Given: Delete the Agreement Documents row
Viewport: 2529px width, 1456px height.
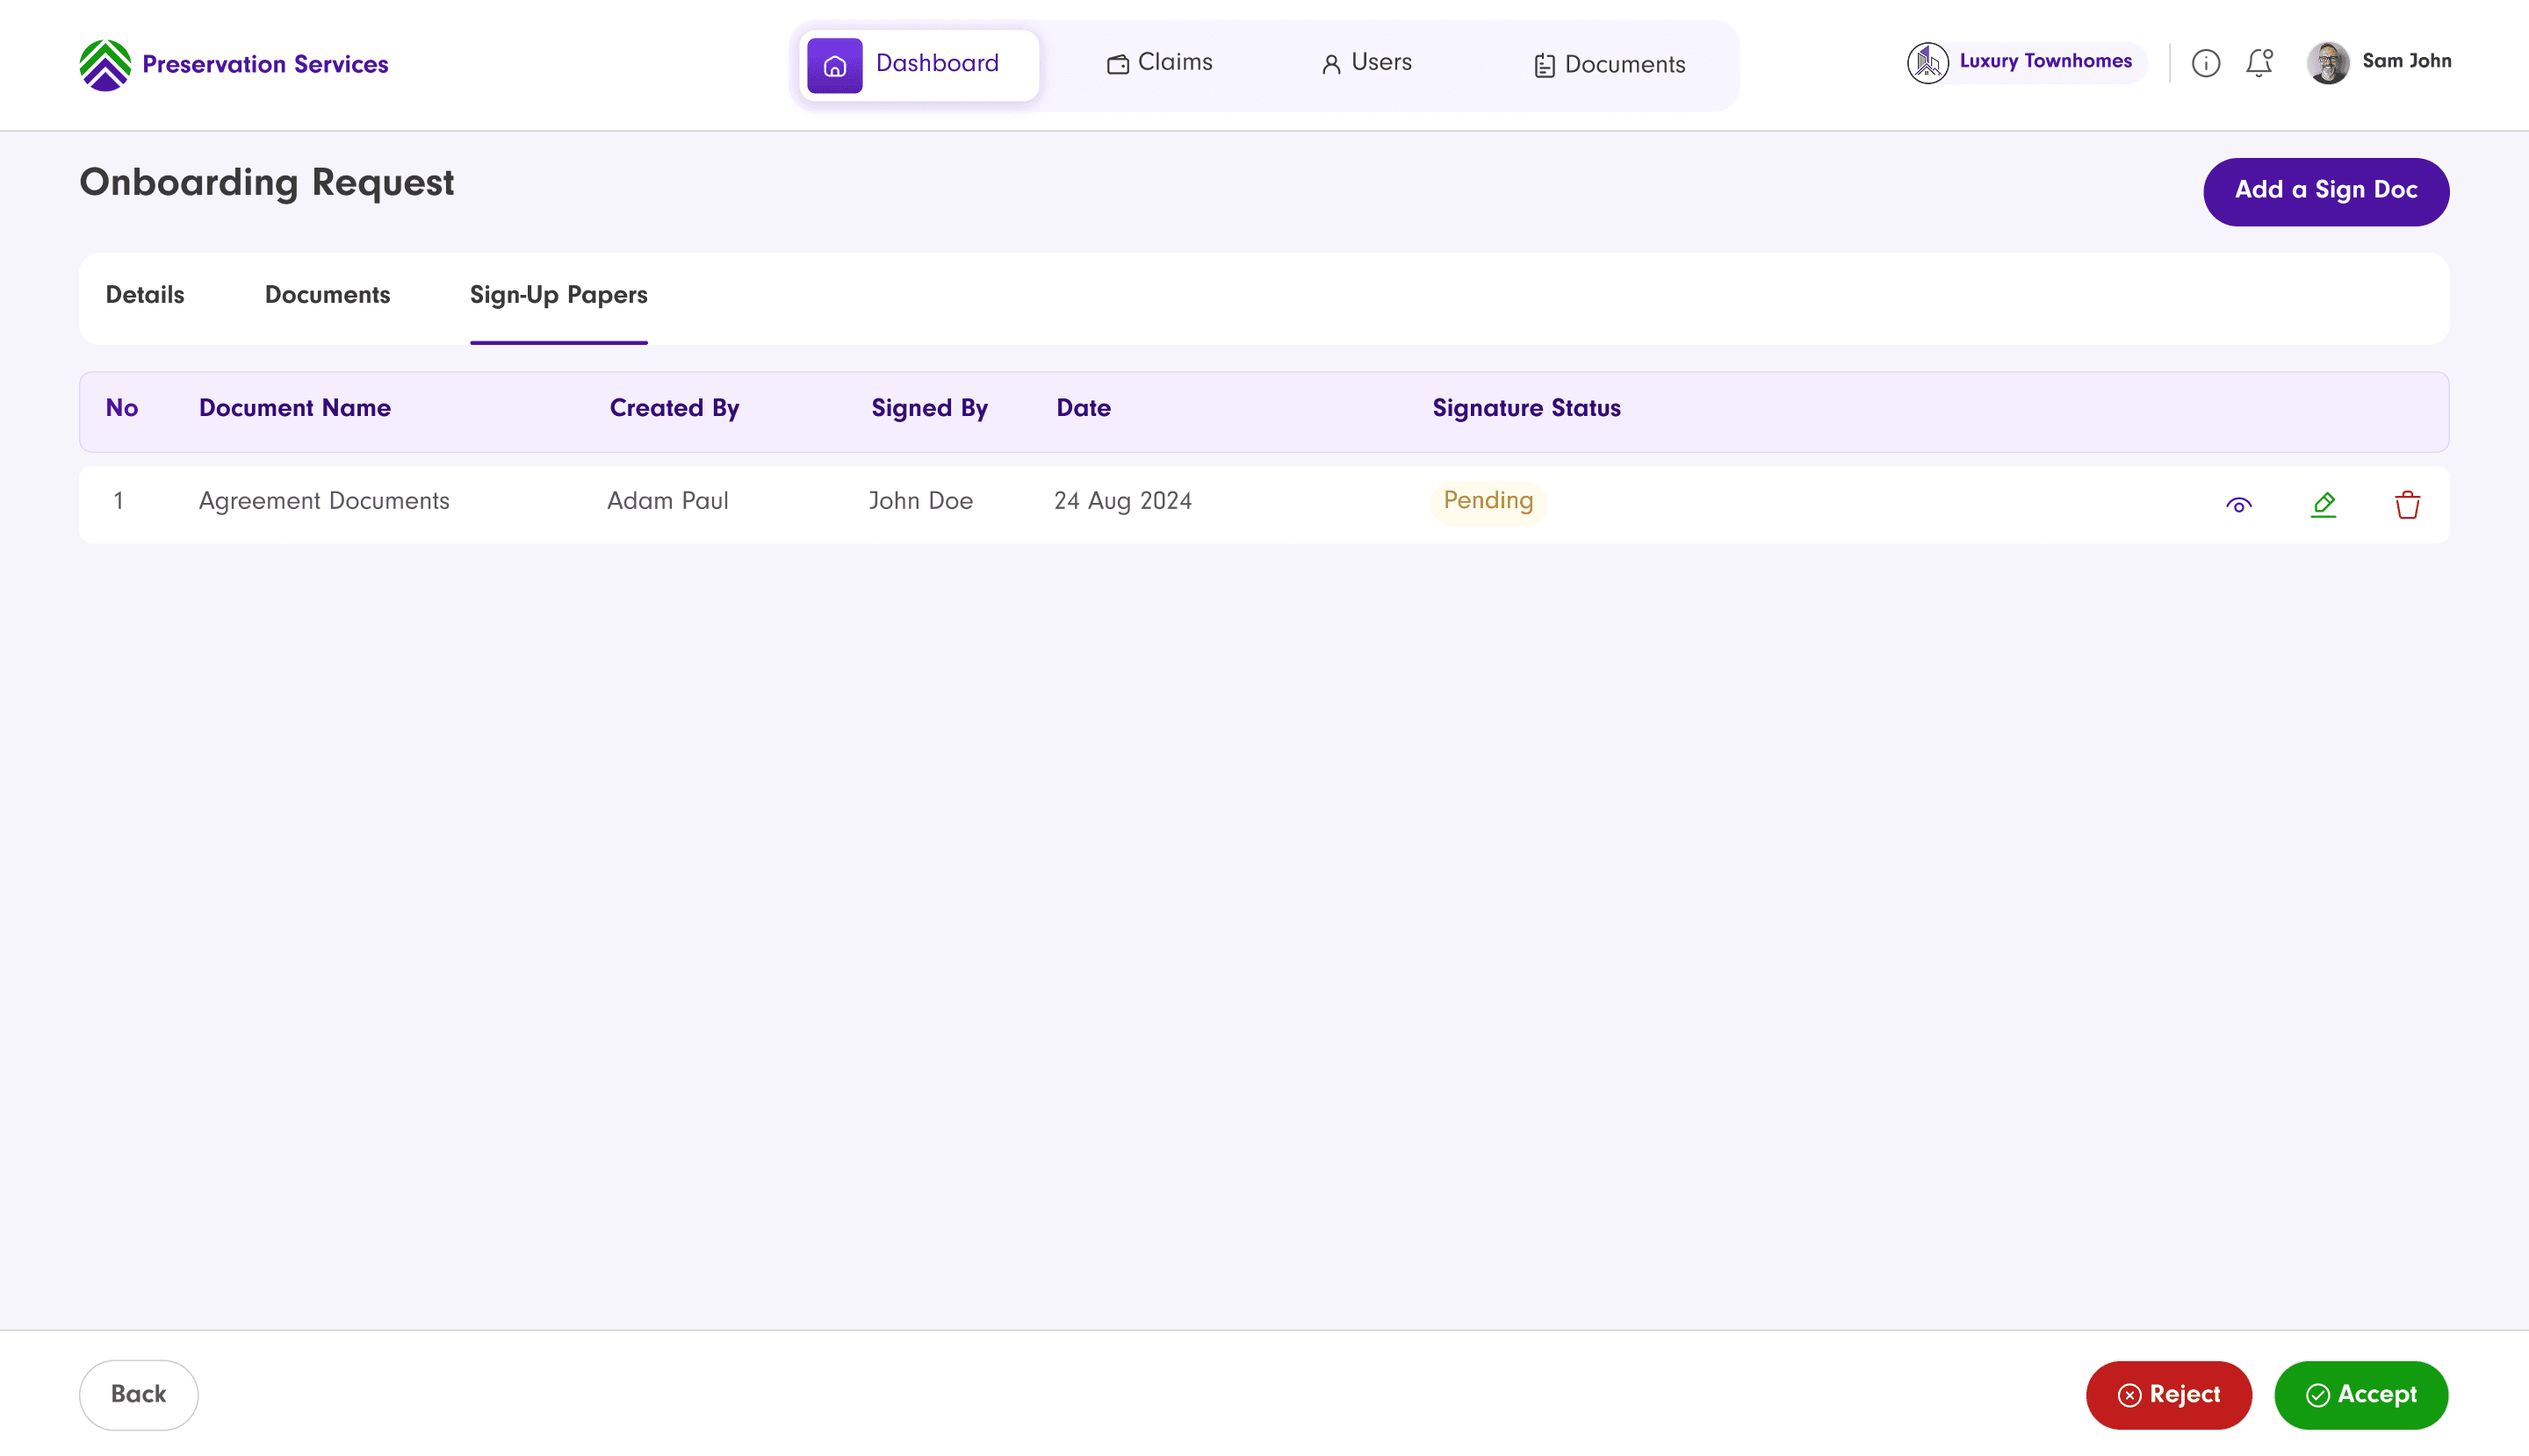Looking at the screenshot, I should click(x=2407, y=505).
